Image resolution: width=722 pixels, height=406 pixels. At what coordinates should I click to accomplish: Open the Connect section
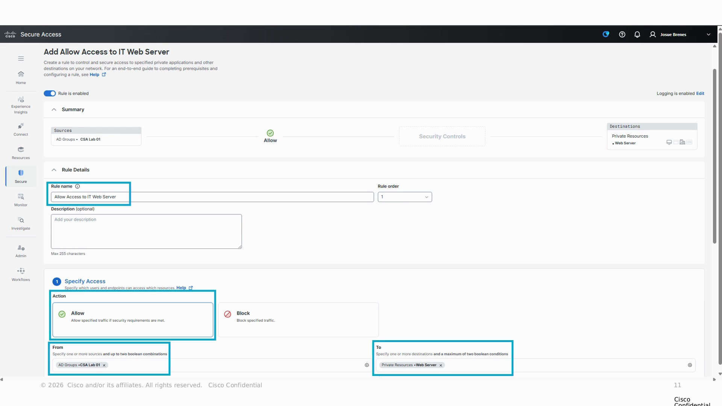tap(21, 129)
